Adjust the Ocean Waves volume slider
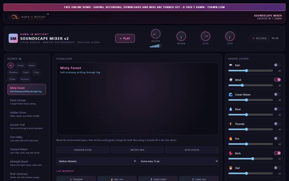 click(x=250, y=100)
